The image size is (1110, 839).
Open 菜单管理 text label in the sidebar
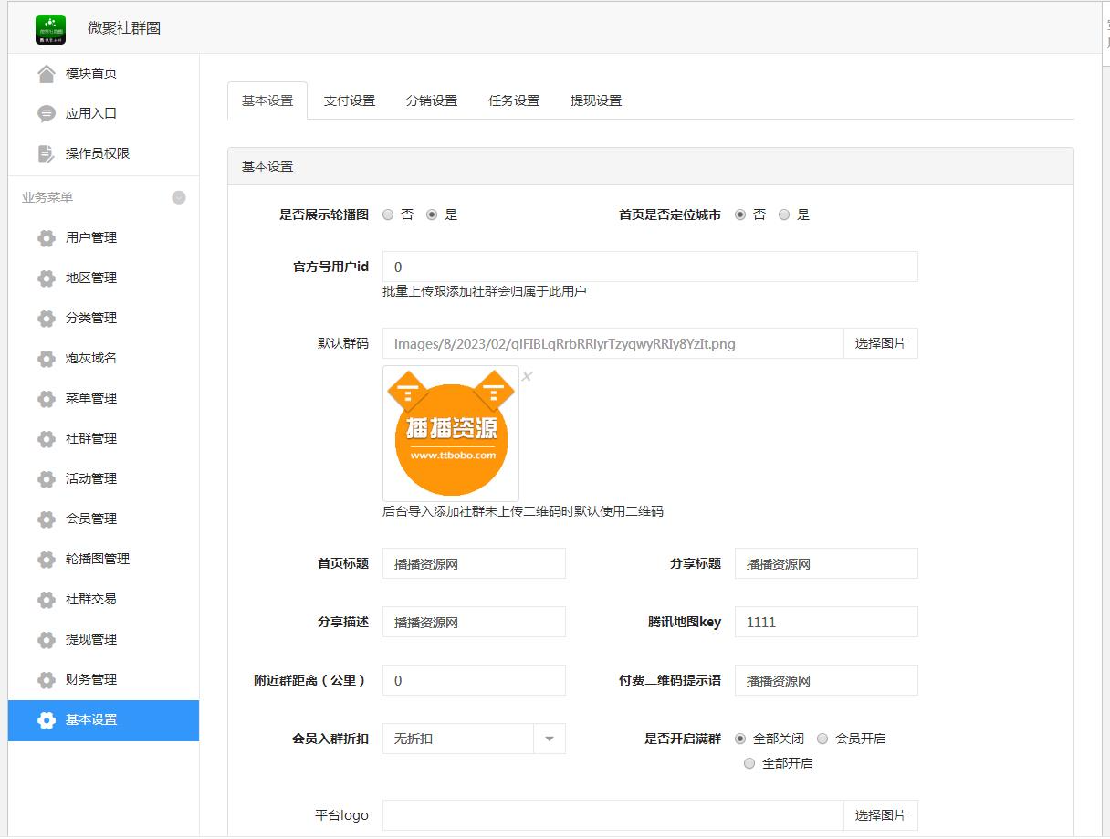coord(91,398)
